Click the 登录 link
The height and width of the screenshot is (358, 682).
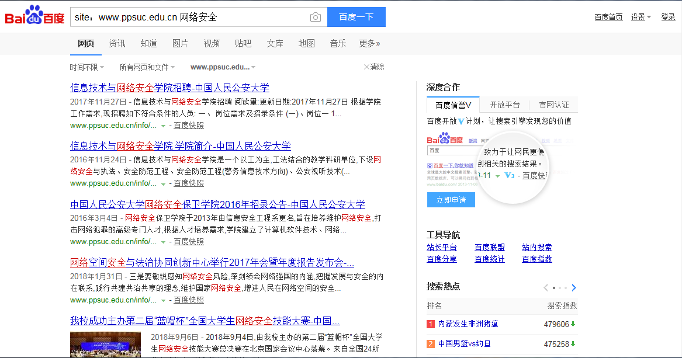click(668, 17)
